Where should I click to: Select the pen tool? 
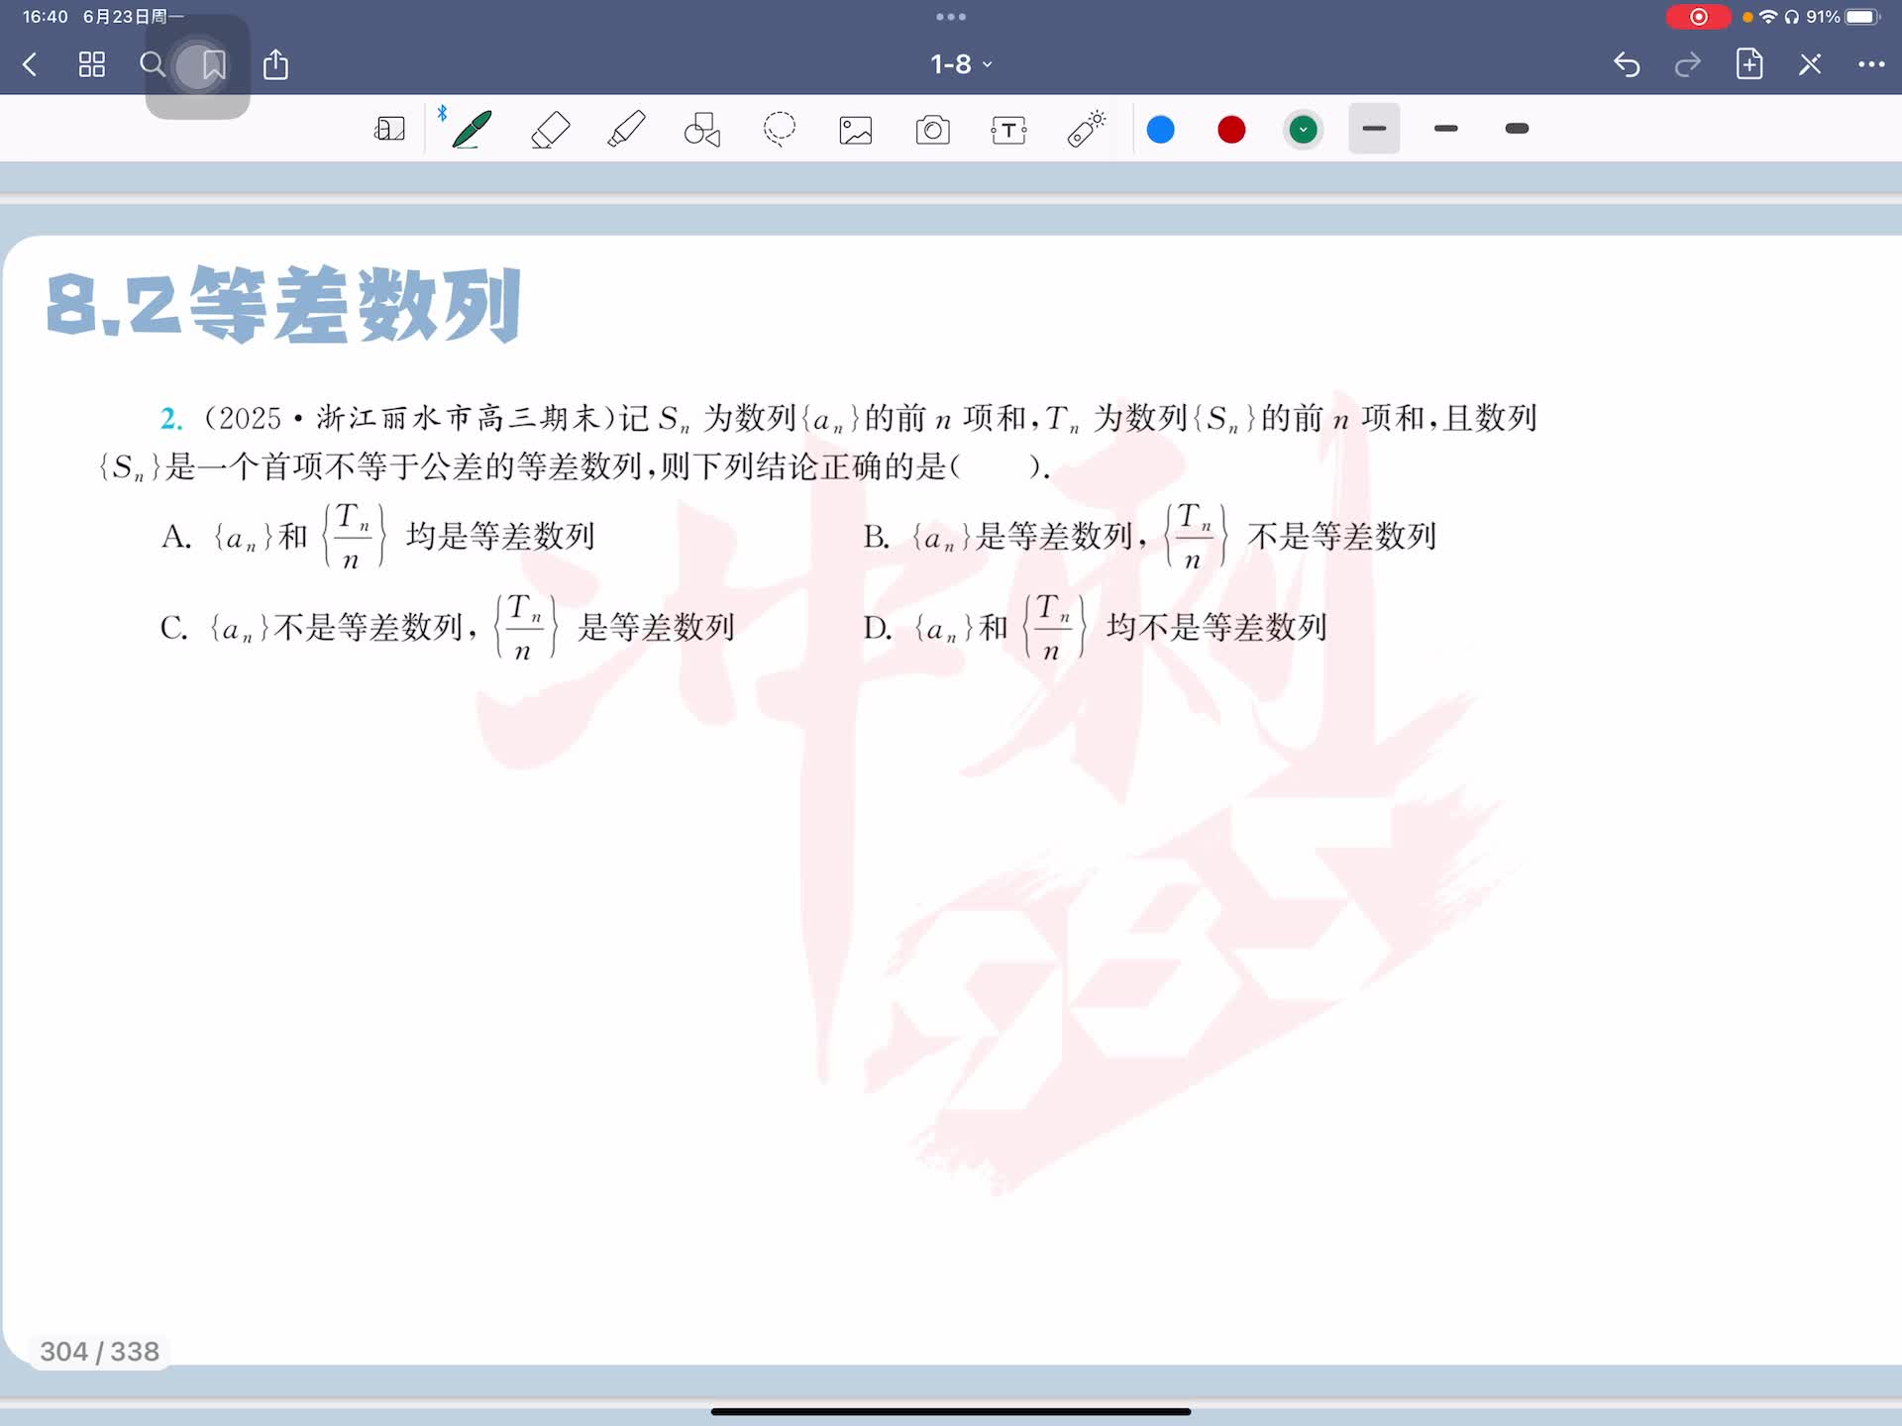coord(472,130)
